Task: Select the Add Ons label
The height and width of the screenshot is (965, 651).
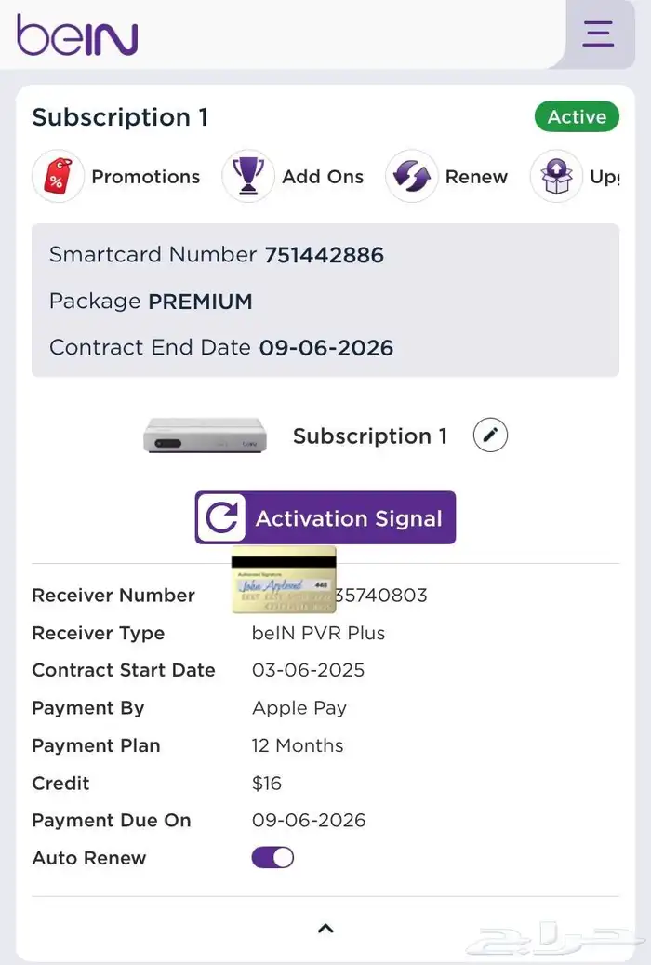Action: tap(323, 177)
